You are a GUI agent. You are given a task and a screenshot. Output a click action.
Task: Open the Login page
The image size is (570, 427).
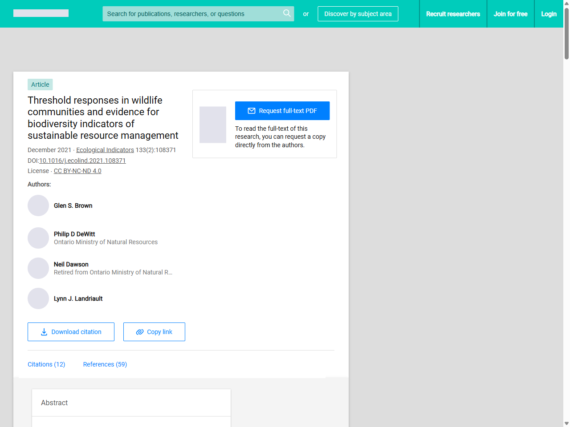click(x=549, y=14)
